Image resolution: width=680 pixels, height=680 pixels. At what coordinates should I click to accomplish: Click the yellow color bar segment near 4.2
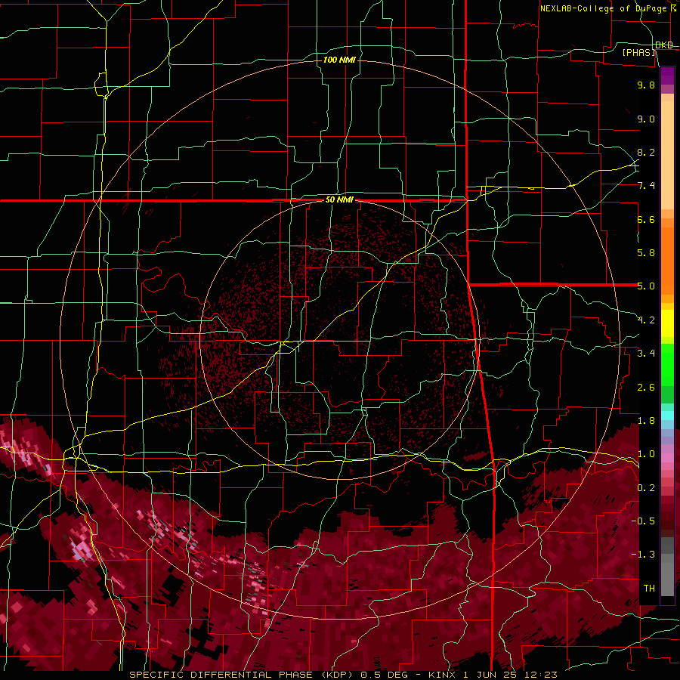pyautogui.click(x=667, y=323)
